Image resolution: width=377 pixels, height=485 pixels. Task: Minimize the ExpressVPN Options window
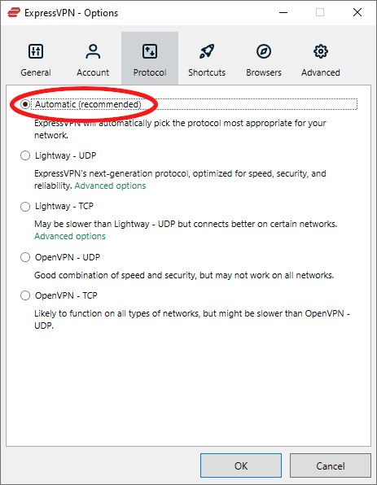[x=283, y=12]
